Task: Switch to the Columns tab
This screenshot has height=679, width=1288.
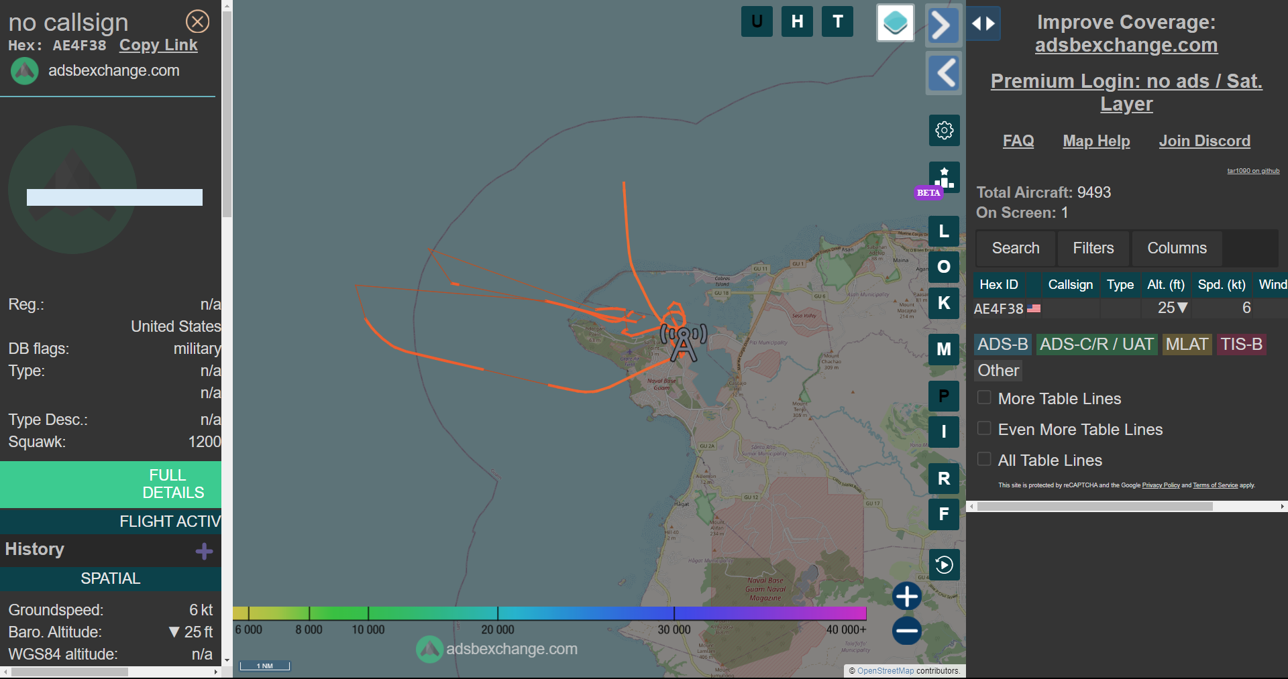Action: (x=1177, y=248)
